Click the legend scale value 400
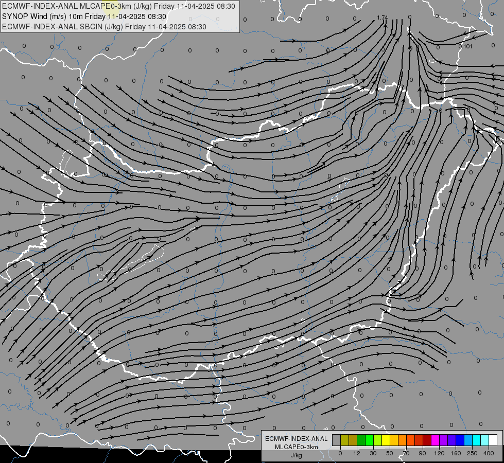Image resolution: width=504 pixels, height=463 pixels. (489, 453)
